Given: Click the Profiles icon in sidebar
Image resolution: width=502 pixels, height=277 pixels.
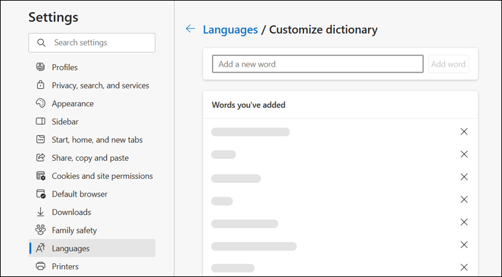Looking at the screenshot, I should click(40, 67).
